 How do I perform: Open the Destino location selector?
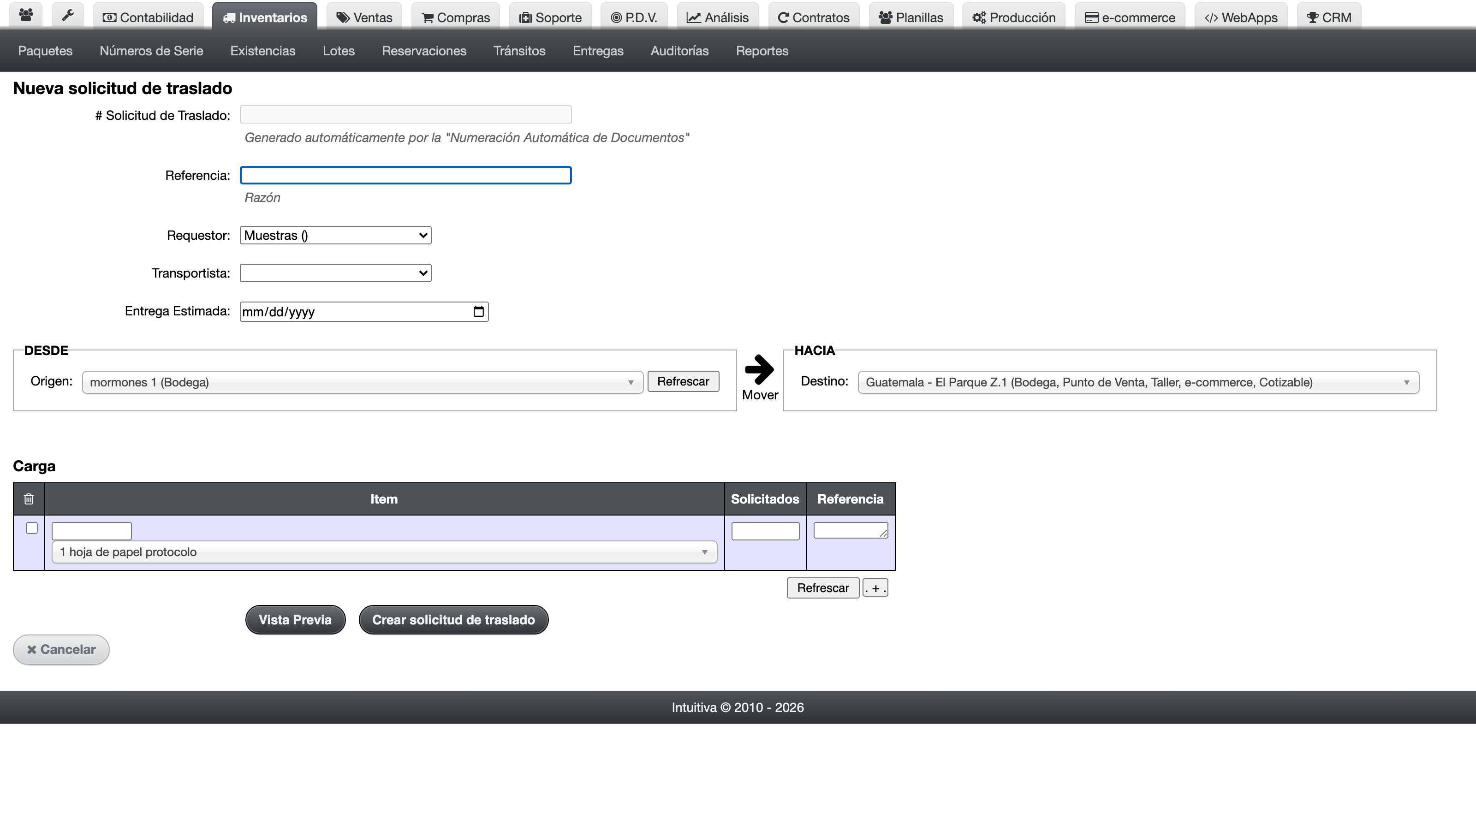pyautogui.click(x=1138, y=382)
